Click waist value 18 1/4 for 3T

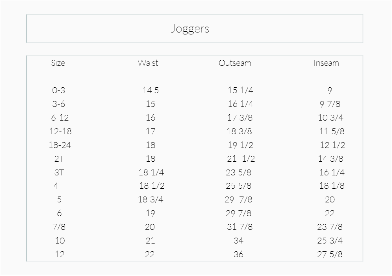(x=151, y=172)
